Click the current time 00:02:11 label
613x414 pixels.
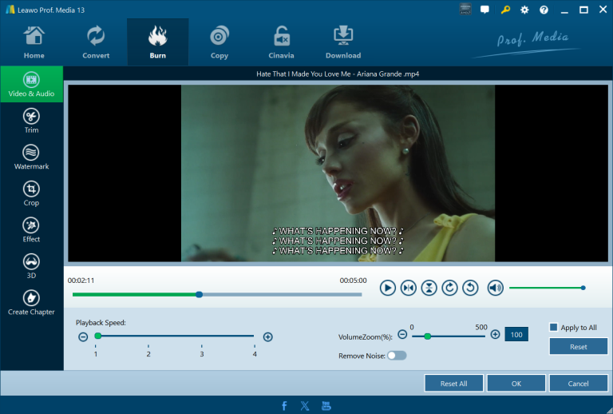coord(81,281)
